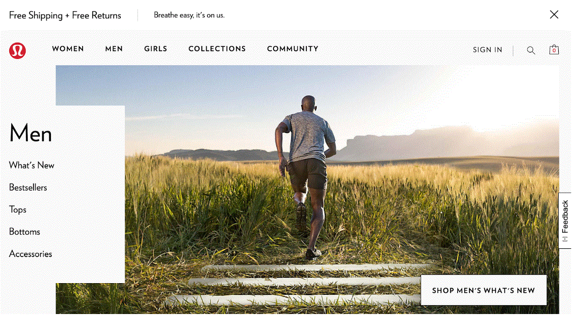
Task: Open the Collections menu
Action: 217,49
